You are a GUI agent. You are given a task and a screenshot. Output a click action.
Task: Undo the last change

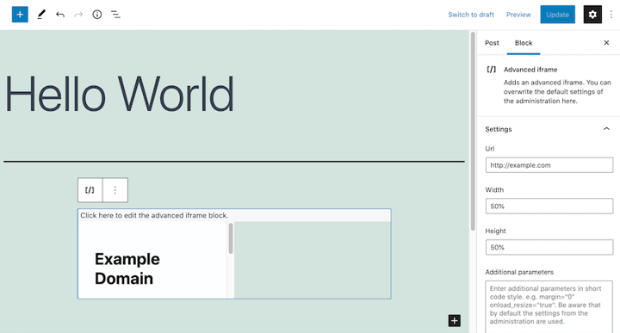[60, 15]
